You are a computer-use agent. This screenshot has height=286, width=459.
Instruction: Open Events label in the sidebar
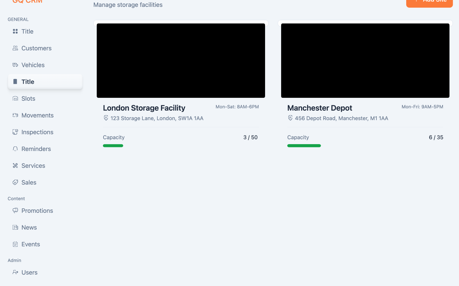(x=31, y=244)
